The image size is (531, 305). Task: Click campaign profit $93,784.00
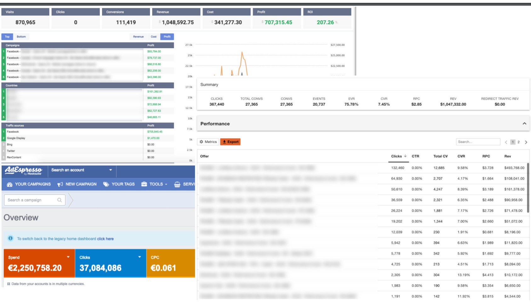coord(154,51)
